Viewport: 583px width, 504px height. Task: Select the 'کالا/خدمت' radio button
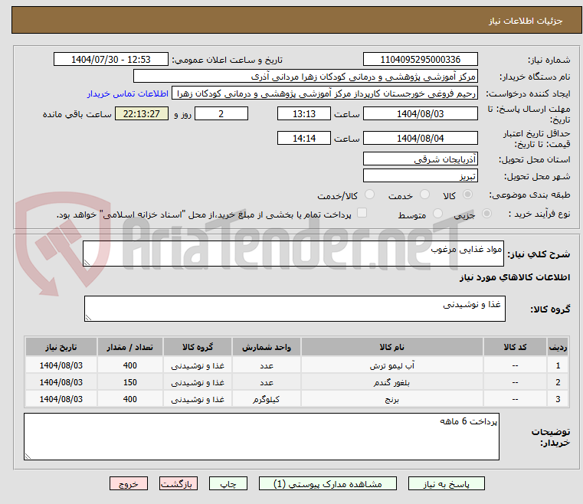click(369, 195)
